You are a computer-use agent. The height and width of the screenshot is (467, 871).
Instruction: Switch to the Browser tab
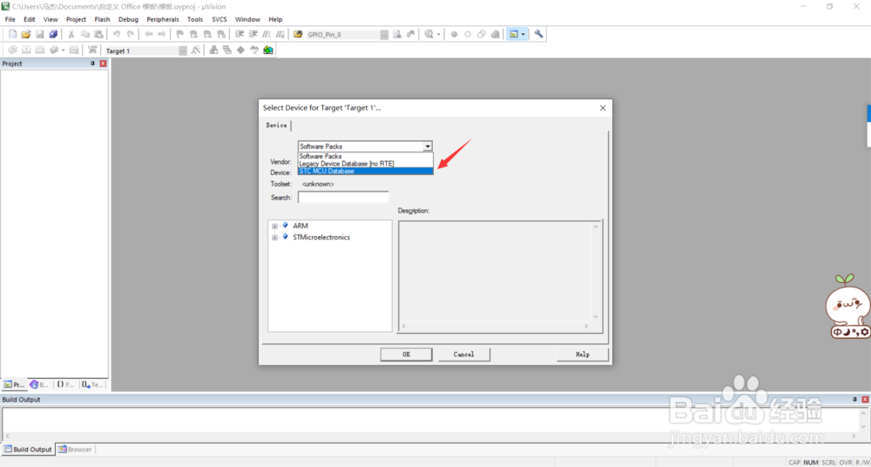coord(76,450)
